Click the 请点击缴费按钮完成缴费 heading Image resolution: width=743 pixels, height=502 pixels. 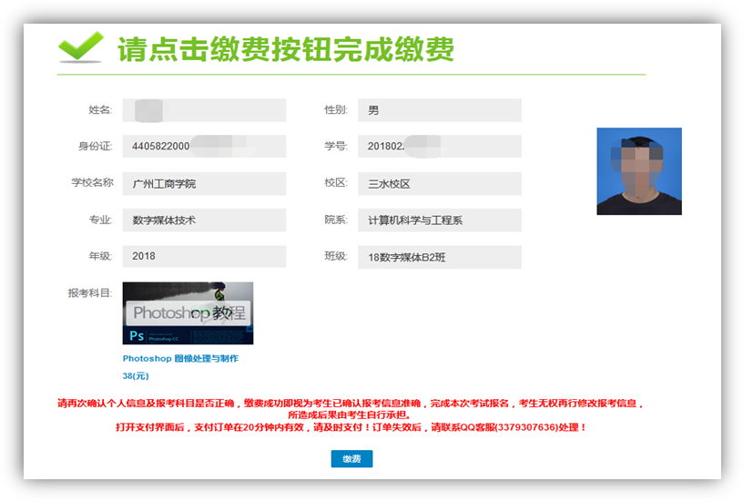[285, 49]
